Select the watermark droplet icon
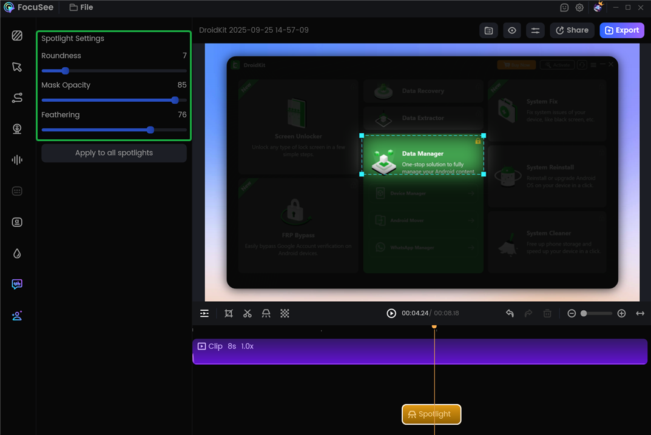 [x=17, y=253]
